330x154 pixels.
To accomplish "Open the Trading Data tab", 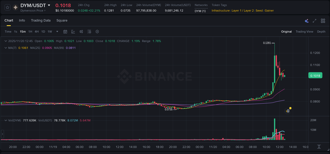I will pos(41,20).
